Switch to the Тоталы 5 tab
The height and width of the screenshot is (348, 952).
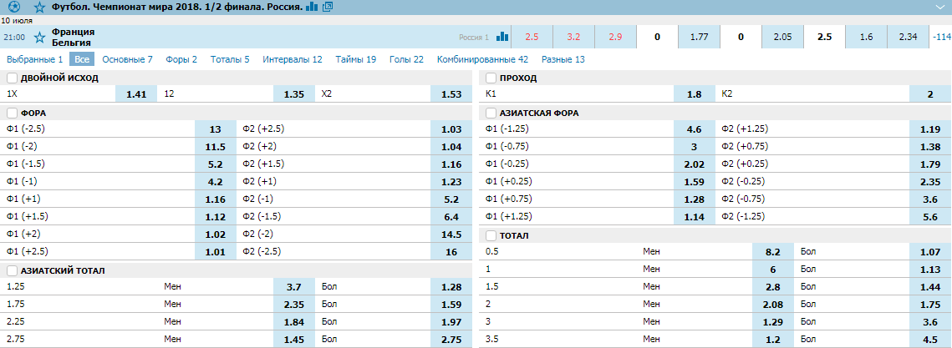(x=230, y=59)
